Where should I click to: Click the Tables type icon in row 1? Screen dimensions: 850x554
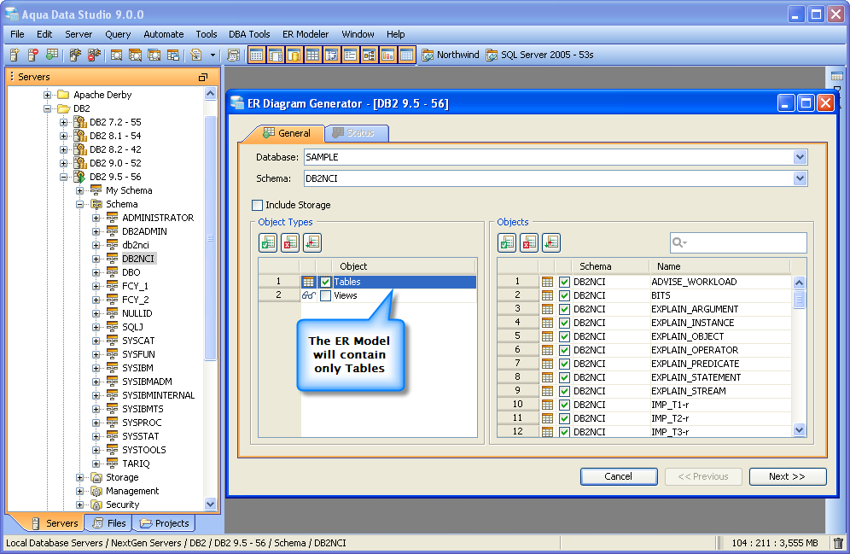click(308, 282)
